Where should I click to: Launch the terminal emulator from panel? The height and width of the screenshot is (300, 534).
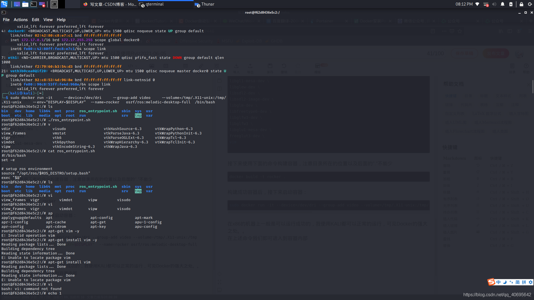click(x=34, y=4)
